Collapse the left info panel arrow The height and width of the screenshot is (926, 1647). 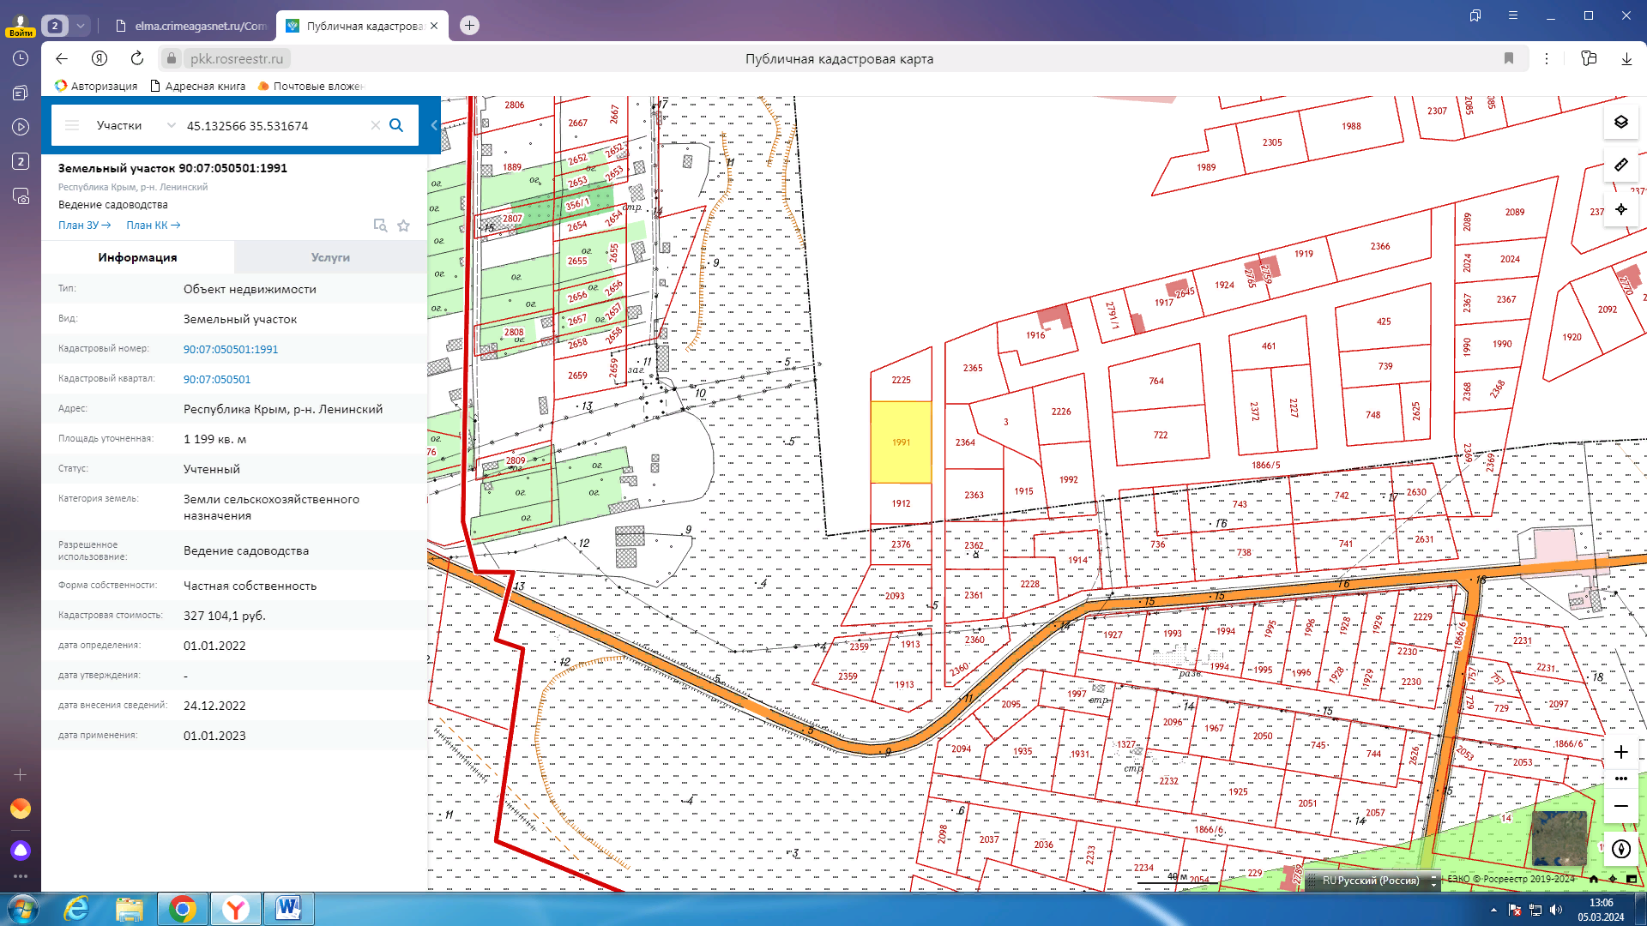coord(434,125)
